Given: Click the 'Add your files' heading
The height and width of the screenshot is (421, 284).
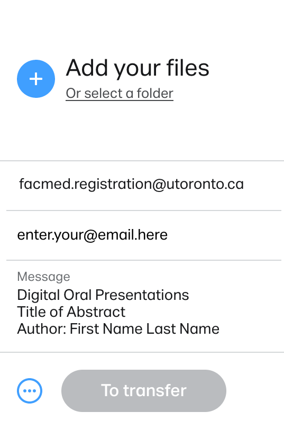Looking at the screenshot, I should click(138, 68).
